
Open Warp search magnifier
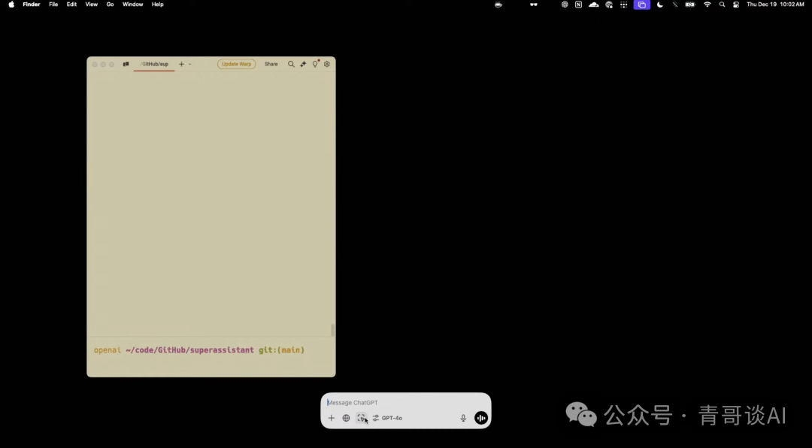(x=291, y=64)
